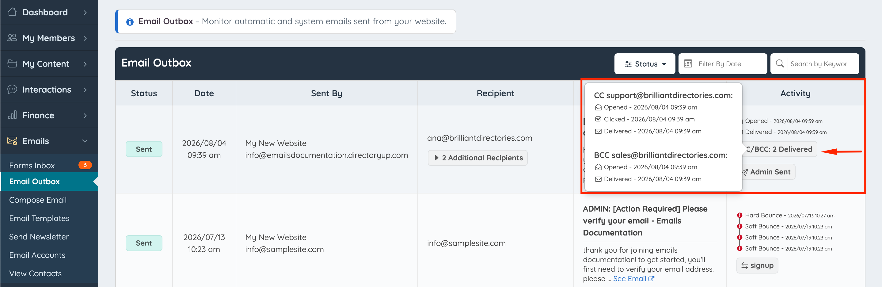Expand the Finance menu chevron
Viewport: 882px width, 287px height.
85,115
